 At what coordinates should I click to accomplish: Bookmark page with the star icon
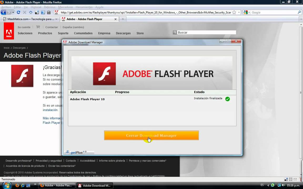[234, 12]
